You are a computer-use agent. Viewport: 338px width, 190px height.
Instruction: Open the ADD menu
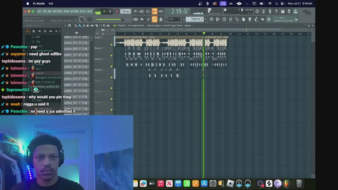(50, 11)
